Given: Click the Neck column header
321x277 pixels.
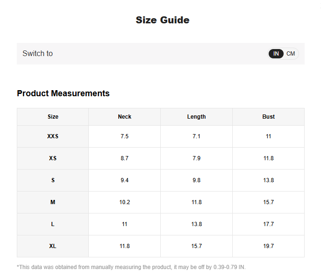Looking at the screenshot, I should tap(124, 117).
